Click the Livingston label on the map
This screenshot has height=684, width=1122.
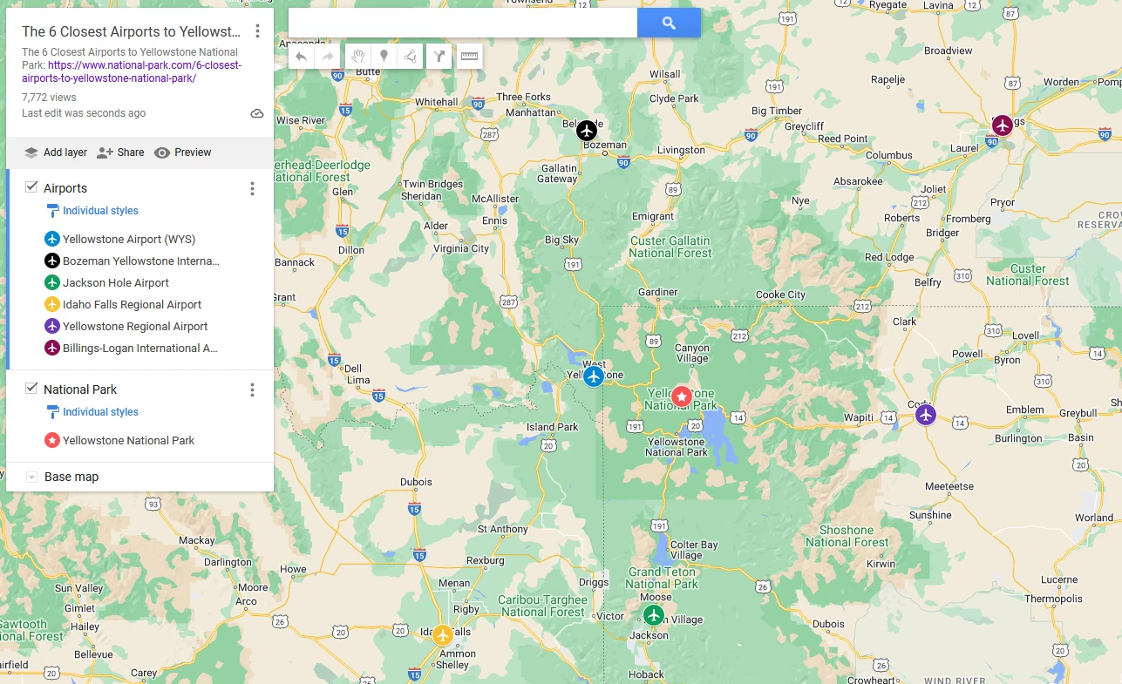coord(681,150)
